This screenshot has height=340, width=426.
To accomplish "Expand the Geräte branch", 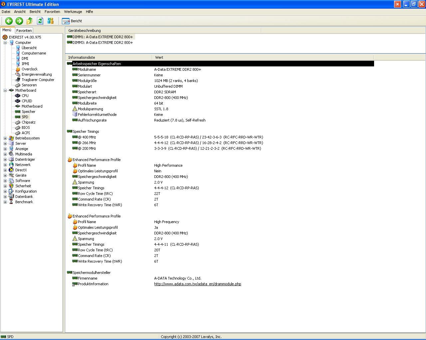I will [5, 175].
